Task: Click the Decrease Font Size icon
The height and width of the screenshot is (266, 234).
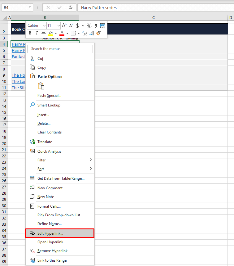Action: pyautogui.click(x=71, y=26)
